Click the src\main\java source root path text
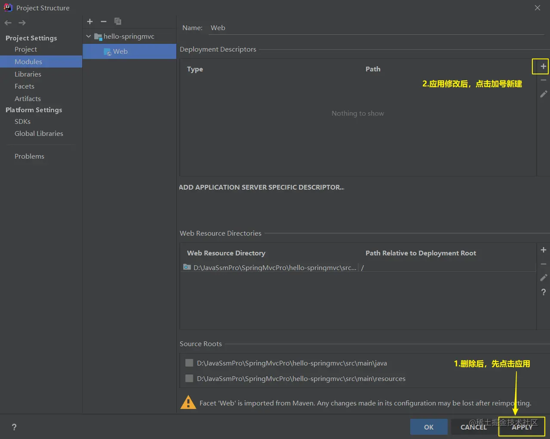550x439 pixels. [x=292, y=363]
